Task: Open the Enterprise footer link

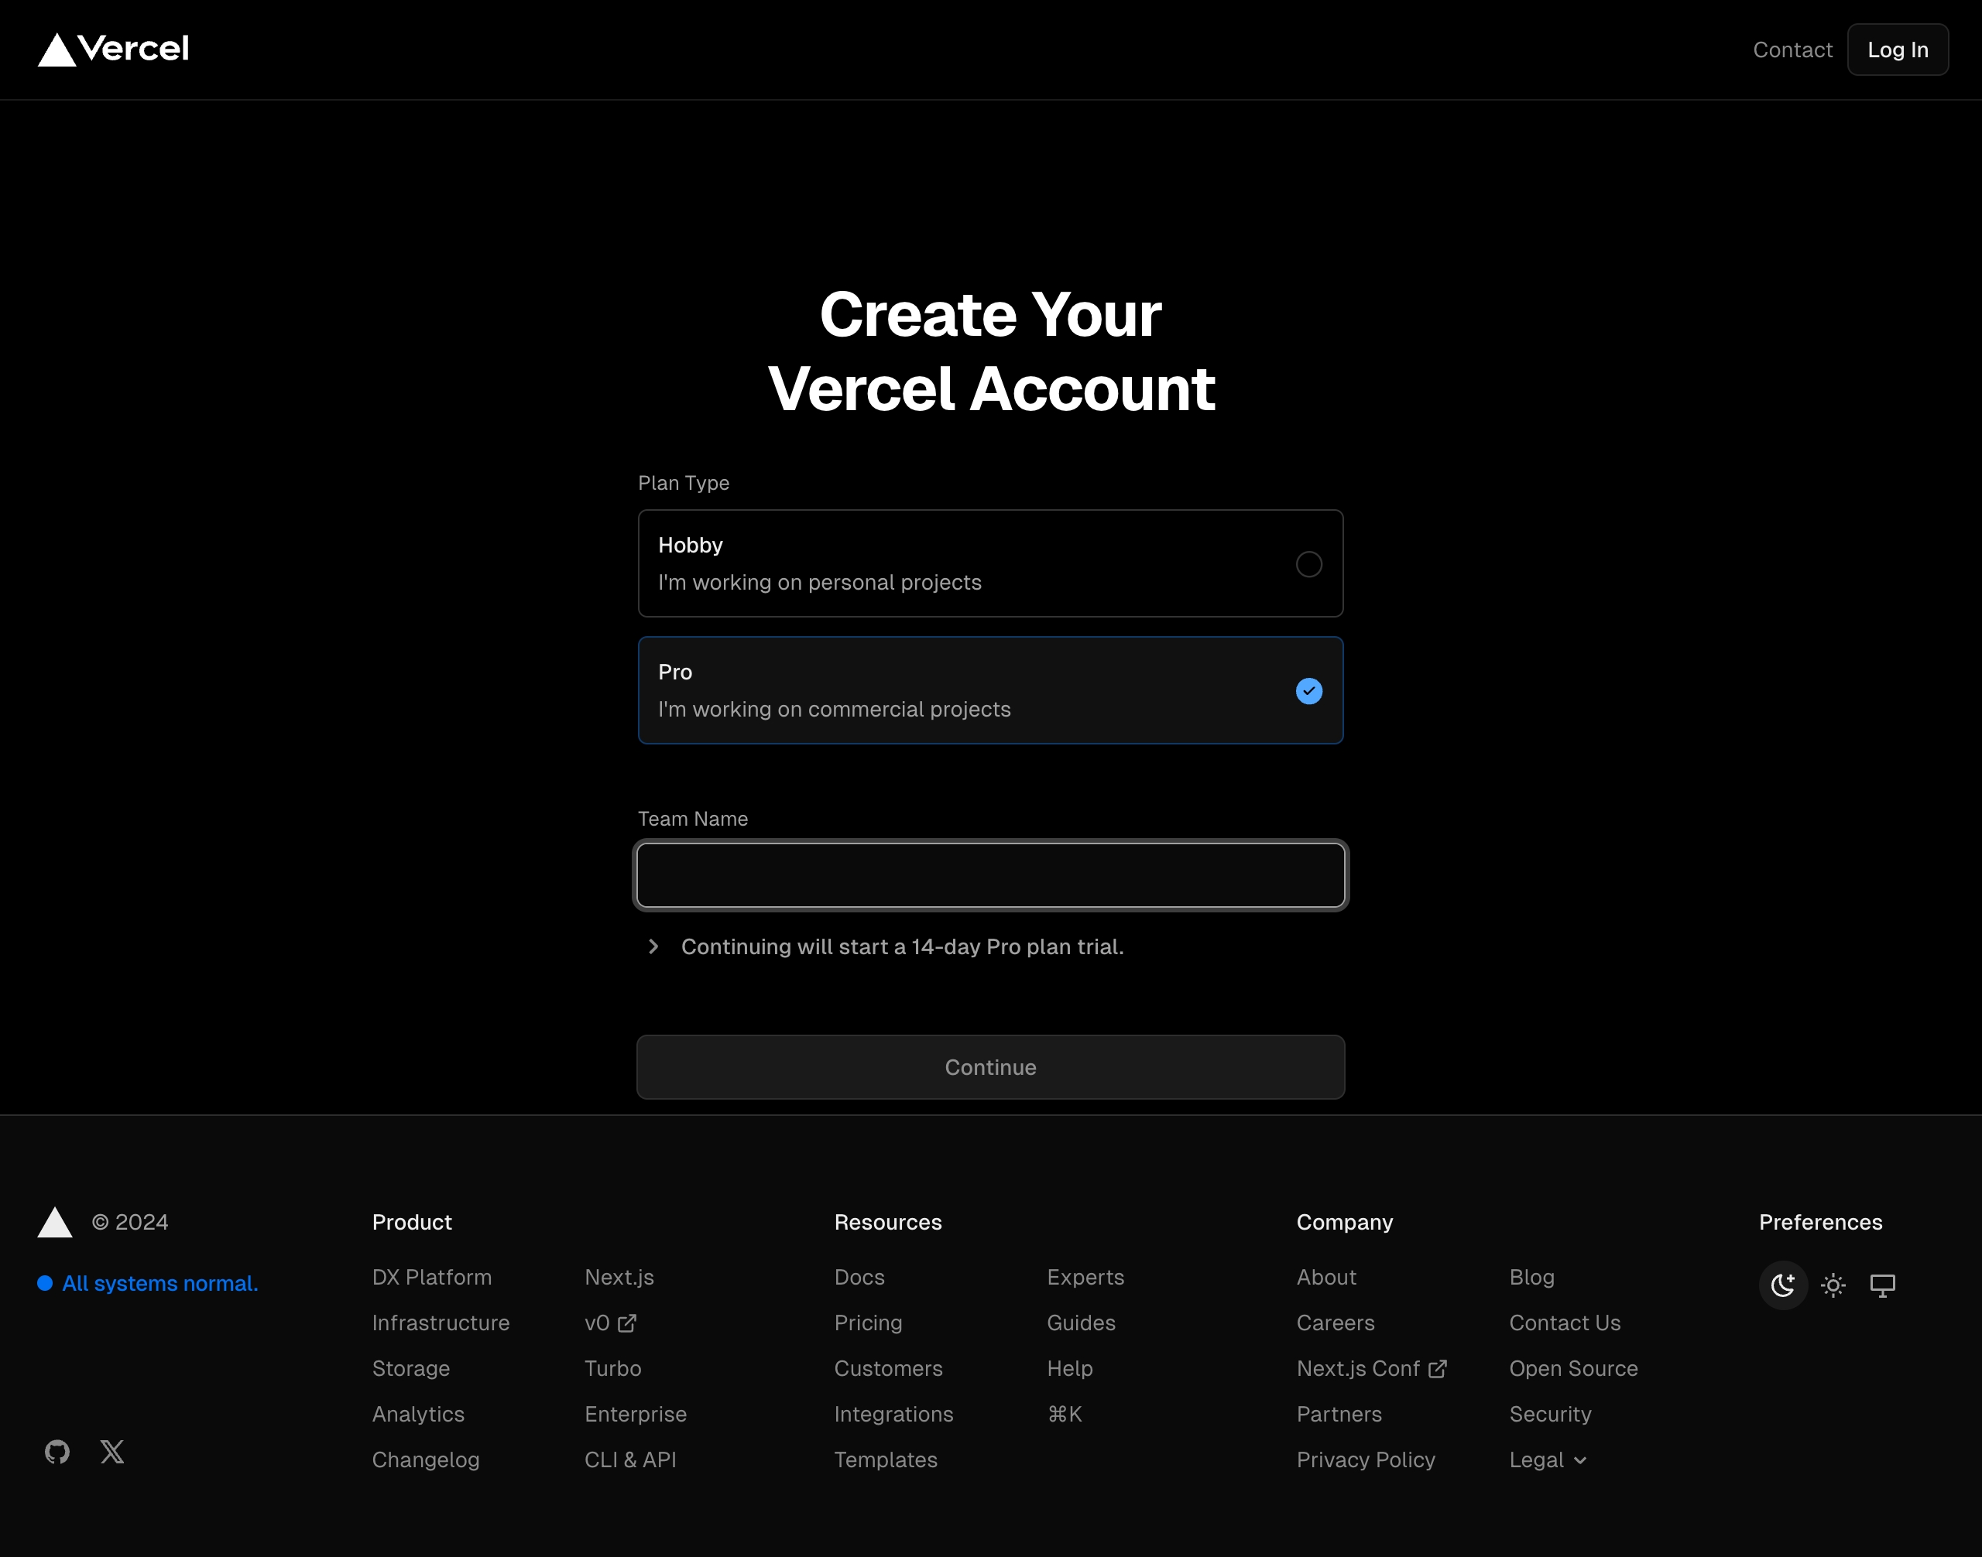Action: point(636,1414)
